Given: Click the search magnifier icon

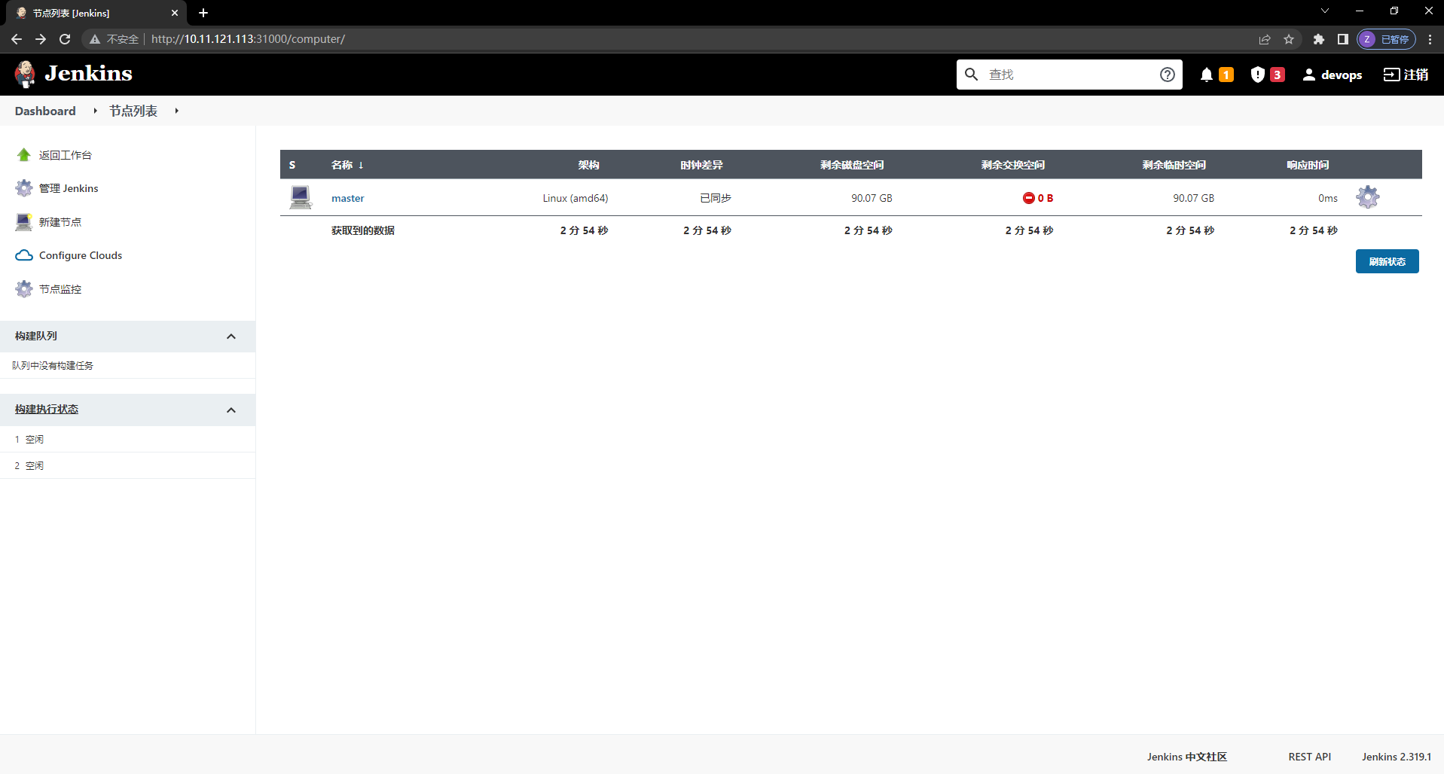Looking at the screenshot, I should coord(972,75).
